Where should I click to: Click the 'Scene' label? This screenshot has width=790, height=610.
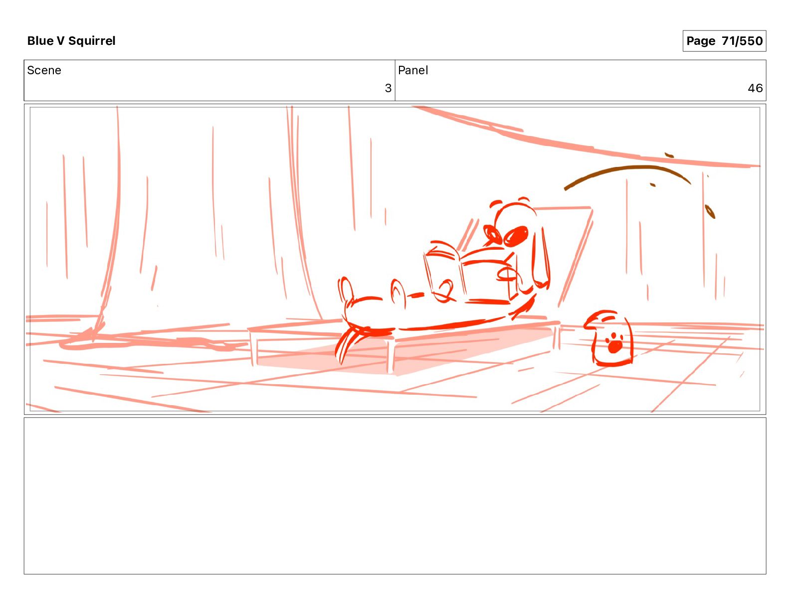(44, 70)
